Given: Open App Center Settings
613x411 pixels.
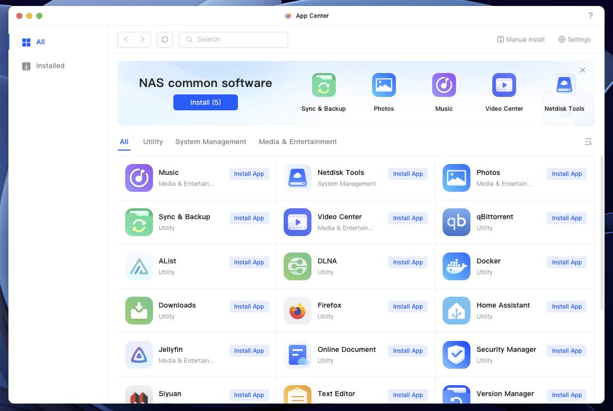Looking at the screenshot, I should tap(574, 39).
